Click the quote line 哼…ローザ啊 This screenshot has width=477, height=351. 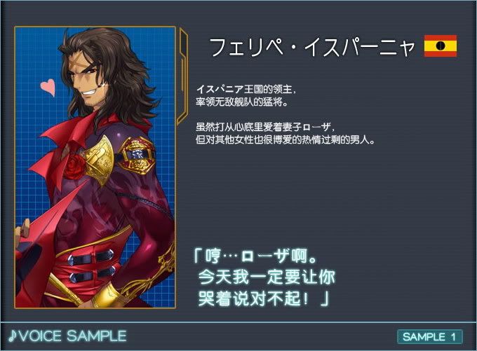coord(255,256)
